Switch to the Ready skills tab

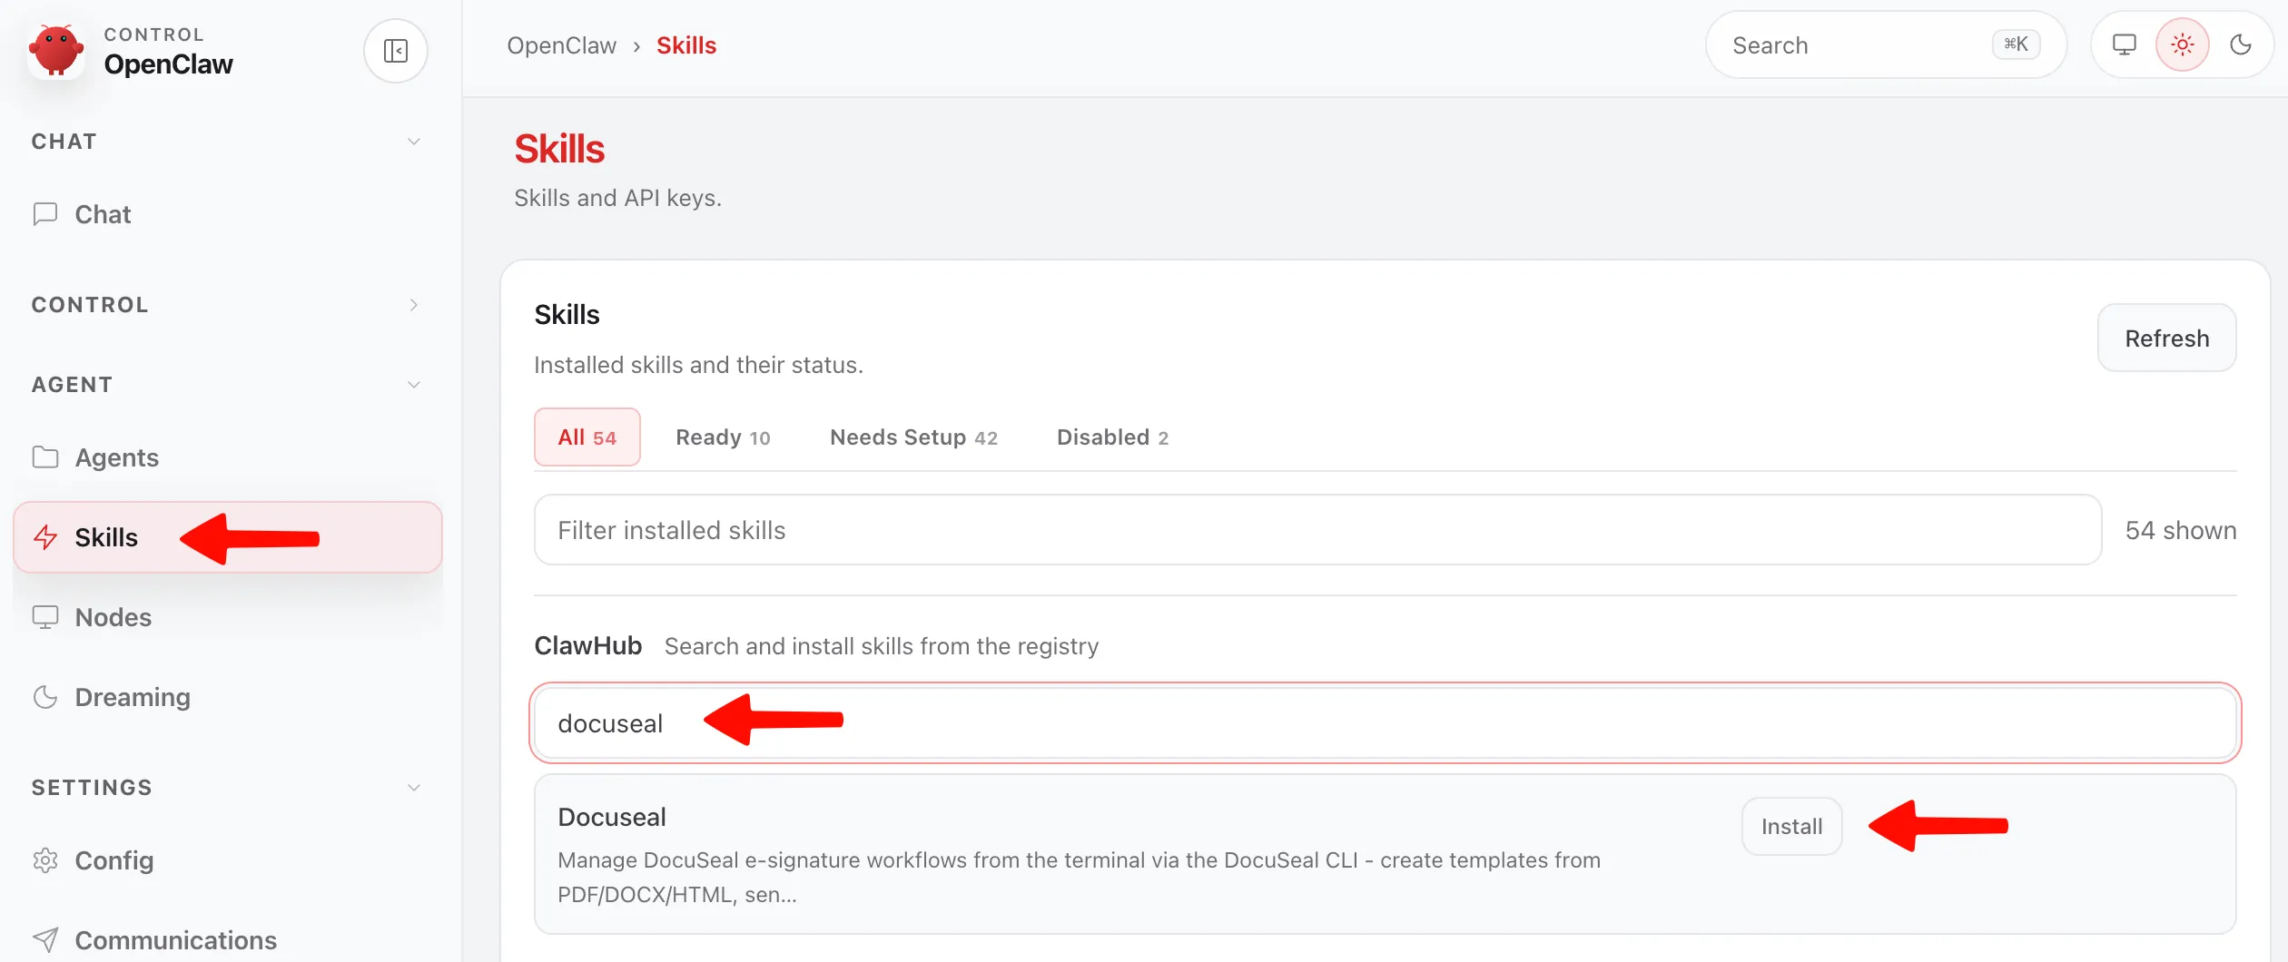(723, 437)
